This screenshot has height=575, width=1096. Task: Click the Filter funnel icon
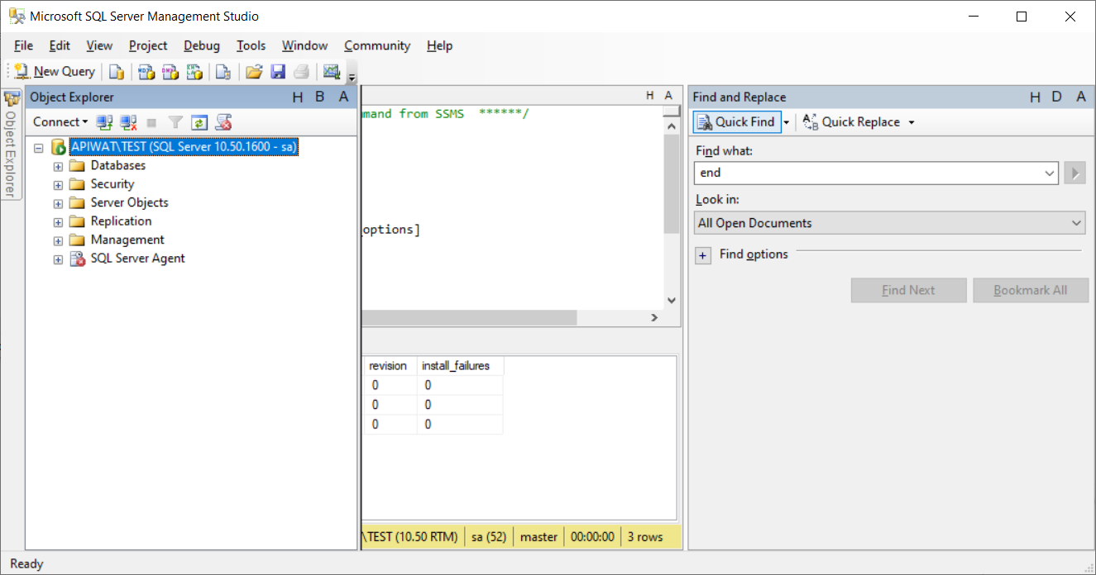[175, 122]
